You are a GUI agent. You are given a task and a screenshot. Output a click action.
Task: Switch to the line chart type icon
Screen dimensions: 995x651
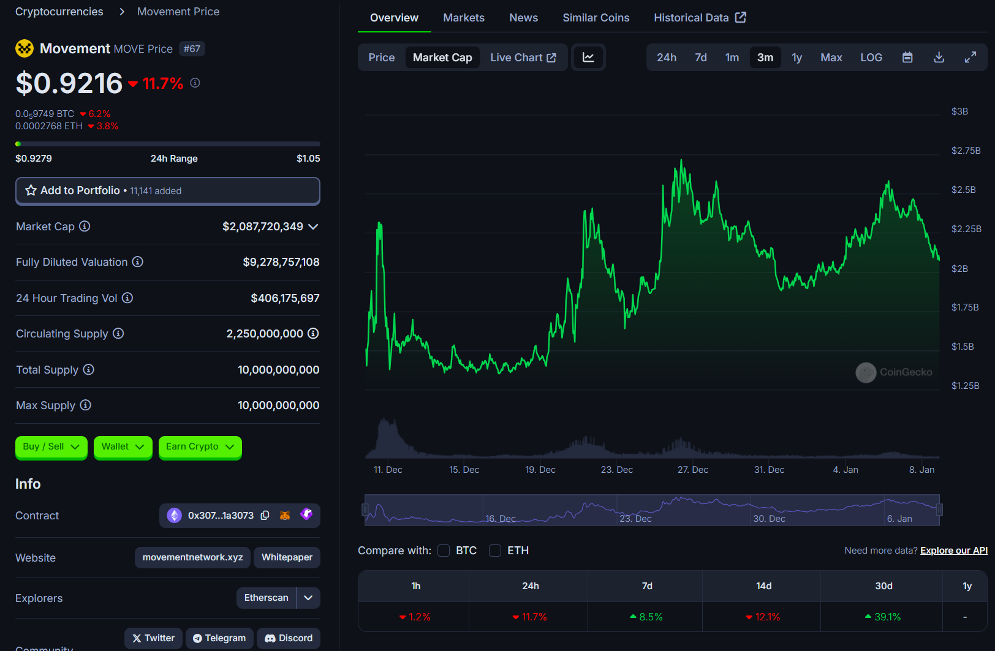(588, 57)
